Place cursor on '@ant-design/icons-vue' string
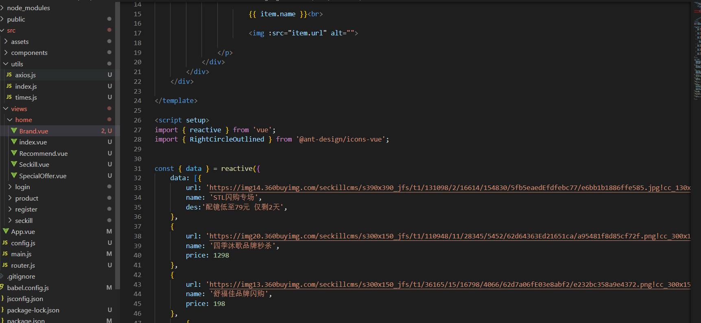The image size is (701, 323). pyautogui.click(x=341, y=139)
